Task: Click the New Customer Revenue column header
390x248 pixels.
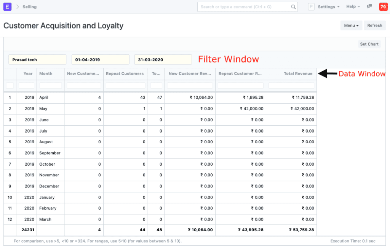Action: pyautogui.click(x=190, y=74)
